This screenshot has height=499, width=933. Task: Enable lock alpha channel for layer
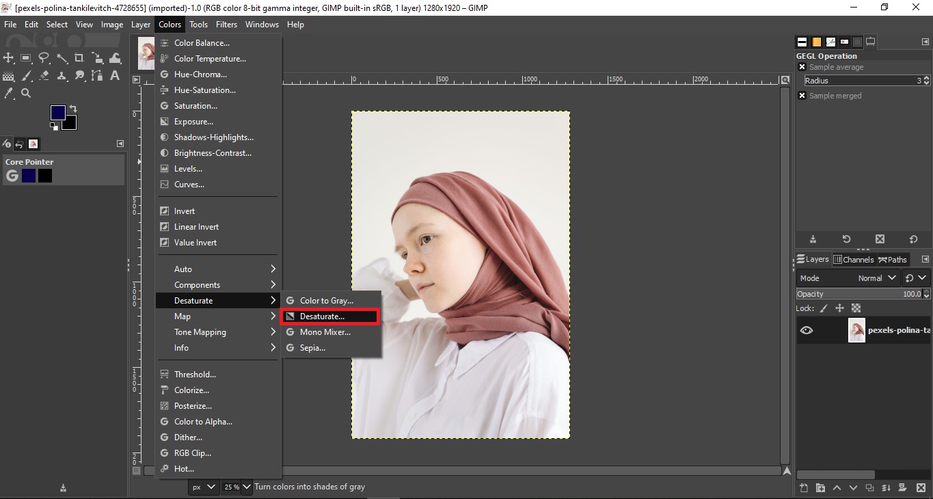click(x=856, y=308)
